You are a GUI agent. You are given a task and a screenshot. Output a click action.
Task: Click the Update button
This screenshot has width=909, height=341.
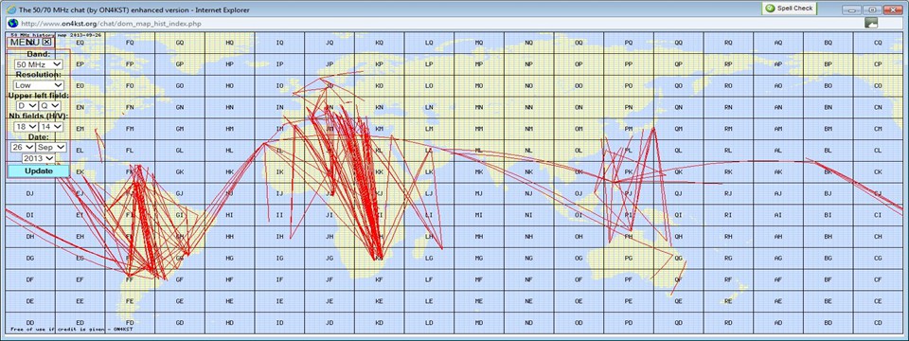coord(38,171)
